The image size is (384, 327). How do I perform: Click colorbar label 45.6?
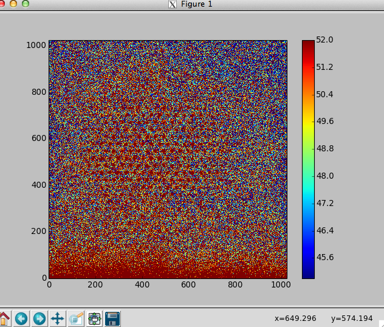325,257
